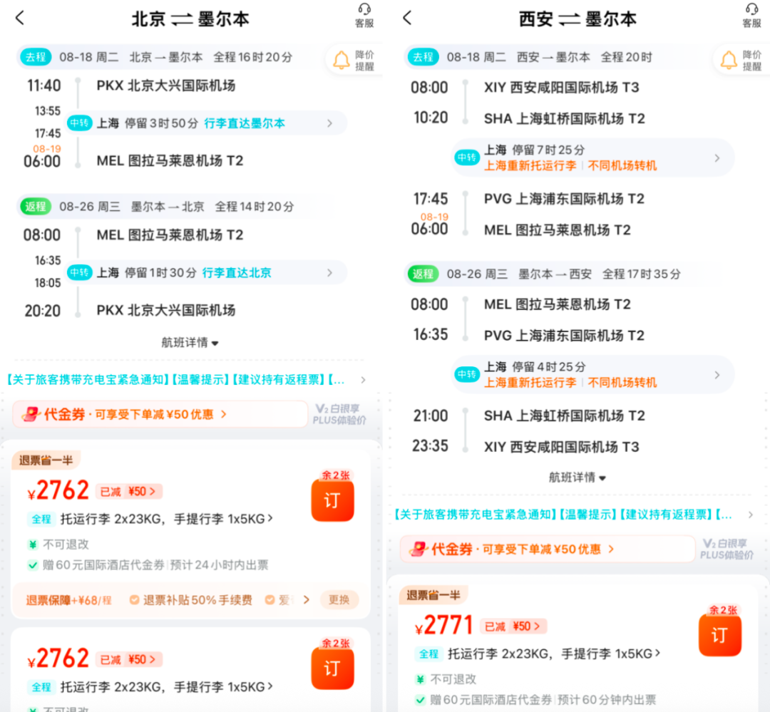Expand 航班详情 on the Xi'an itinerary
770x712 pixels.
click(577, 477)
